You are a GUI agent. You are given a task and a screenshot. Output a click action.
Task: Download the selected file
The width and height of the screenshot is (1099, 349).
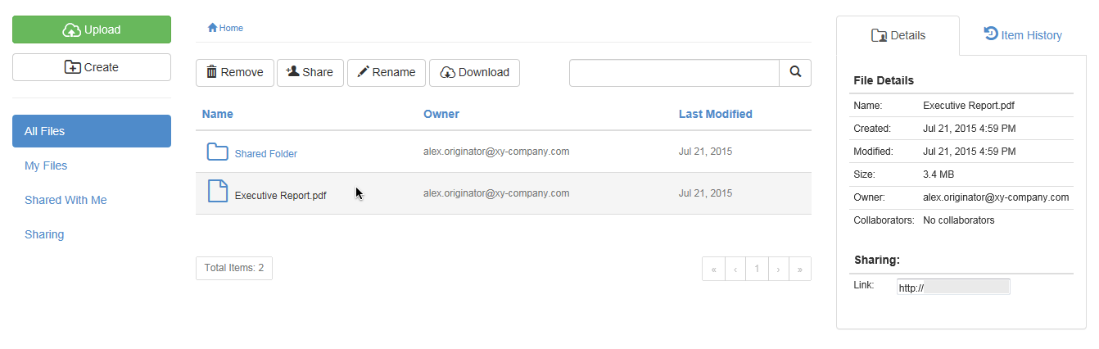(x=474, y=72)
